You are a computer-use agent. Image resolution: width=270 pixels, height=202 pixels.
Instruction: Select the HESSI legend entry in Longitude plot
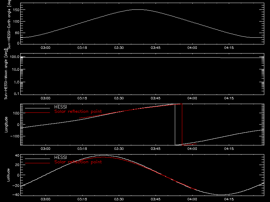tap(60, 107)
